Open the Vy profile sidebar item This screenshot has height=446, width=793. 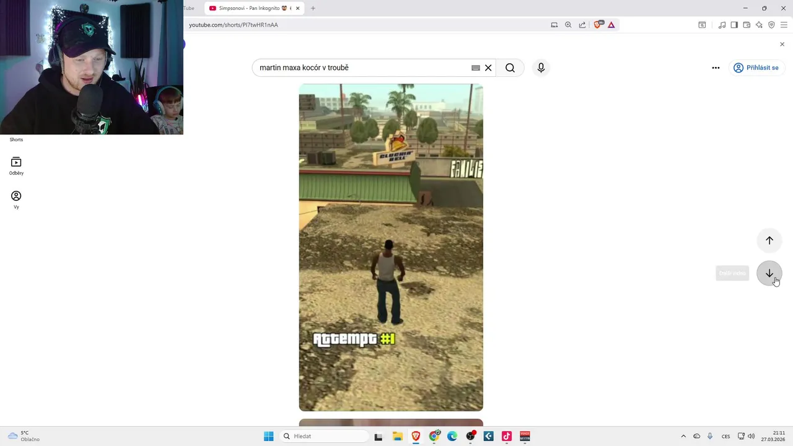[x=16, y=199]
